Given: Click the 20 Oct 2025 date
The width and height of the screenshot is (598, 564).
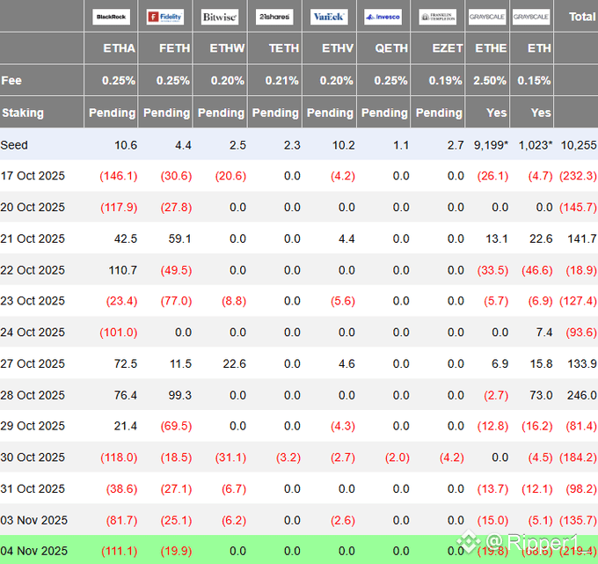Looking at the screenshot, I should (x=33, y=207).
